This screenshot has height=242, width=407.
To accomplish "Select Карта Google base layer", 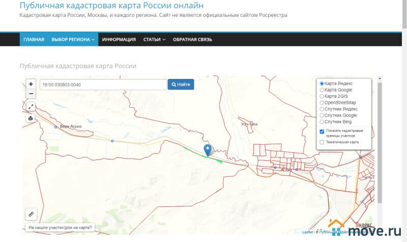I will 322,90.
